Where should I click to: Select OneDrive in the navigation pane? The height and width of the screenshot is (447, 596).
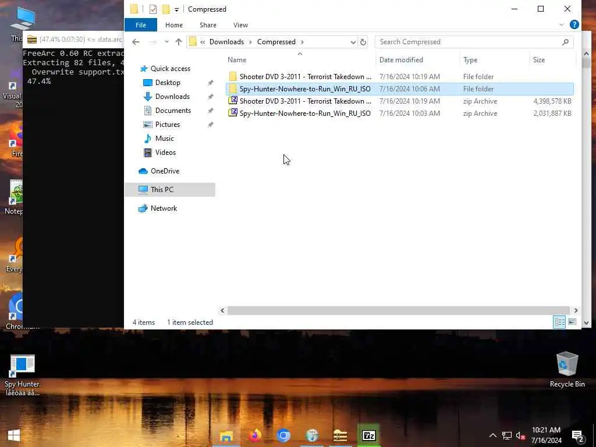click(165, 171)
